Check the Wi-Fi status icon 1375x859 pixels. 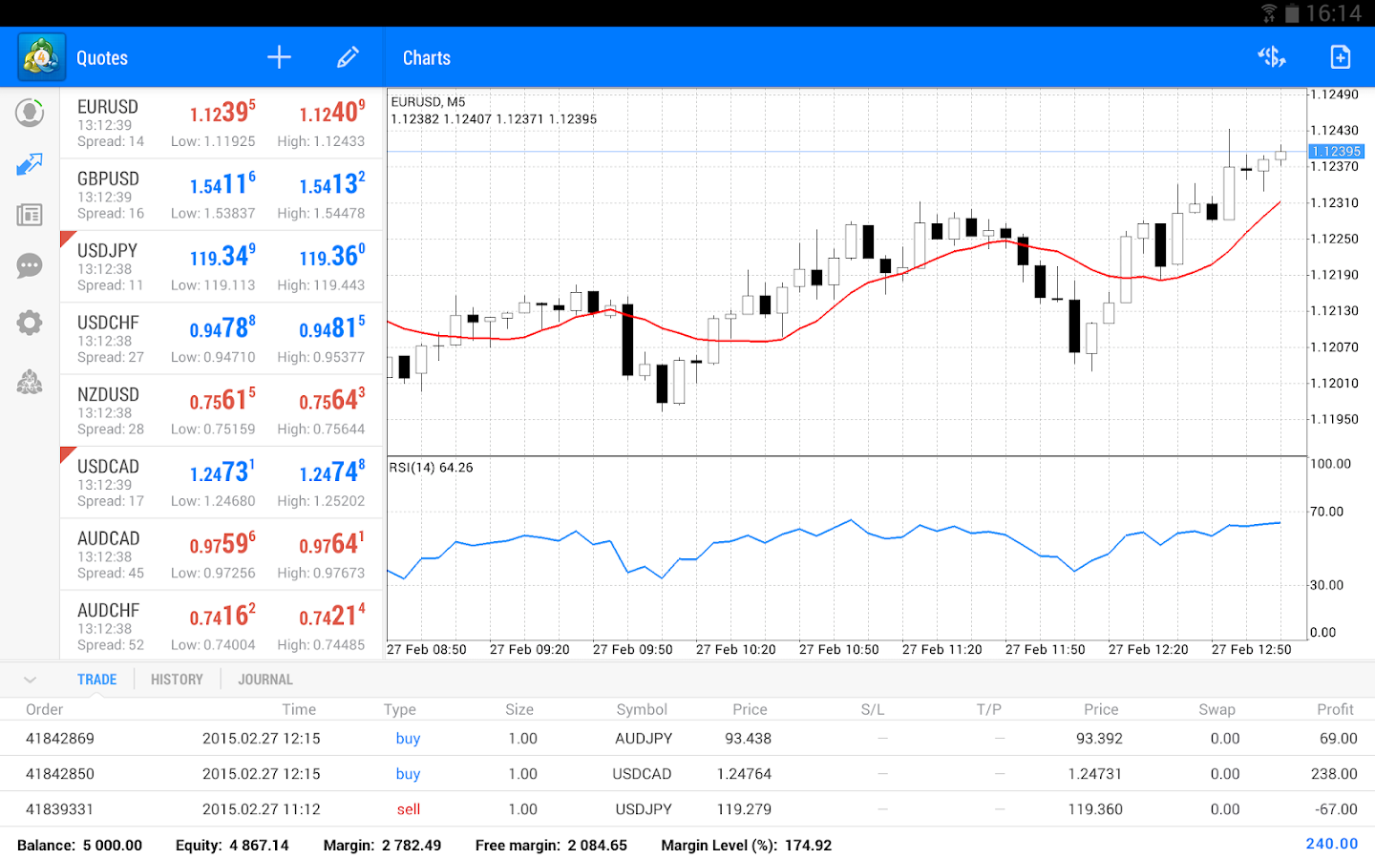pyautogui.click(x=1269, y=13)
